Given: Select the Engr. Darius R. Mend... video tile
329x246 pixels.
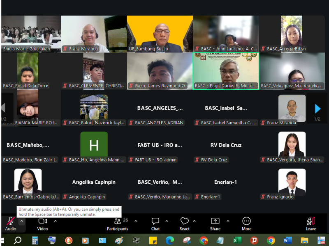Looking at the screenshot, I should [x=226, y=71].
